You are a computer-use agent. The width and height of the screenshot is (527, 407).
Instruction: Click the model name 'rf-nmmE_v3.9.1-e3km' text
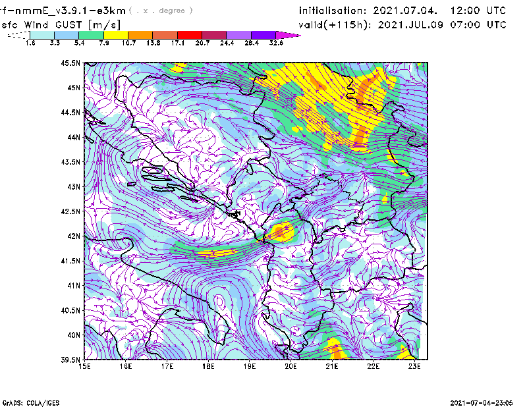[x=63, y=11]
